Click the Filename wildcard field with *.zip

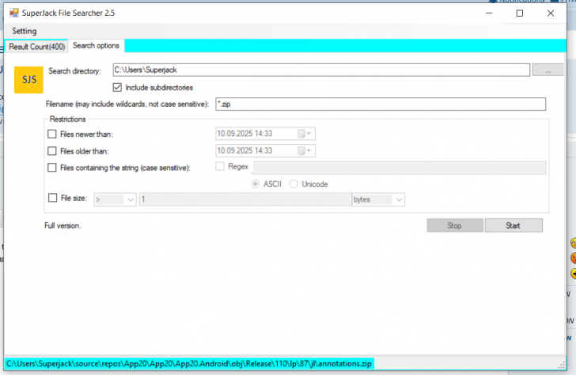click(x=381, y=104)
